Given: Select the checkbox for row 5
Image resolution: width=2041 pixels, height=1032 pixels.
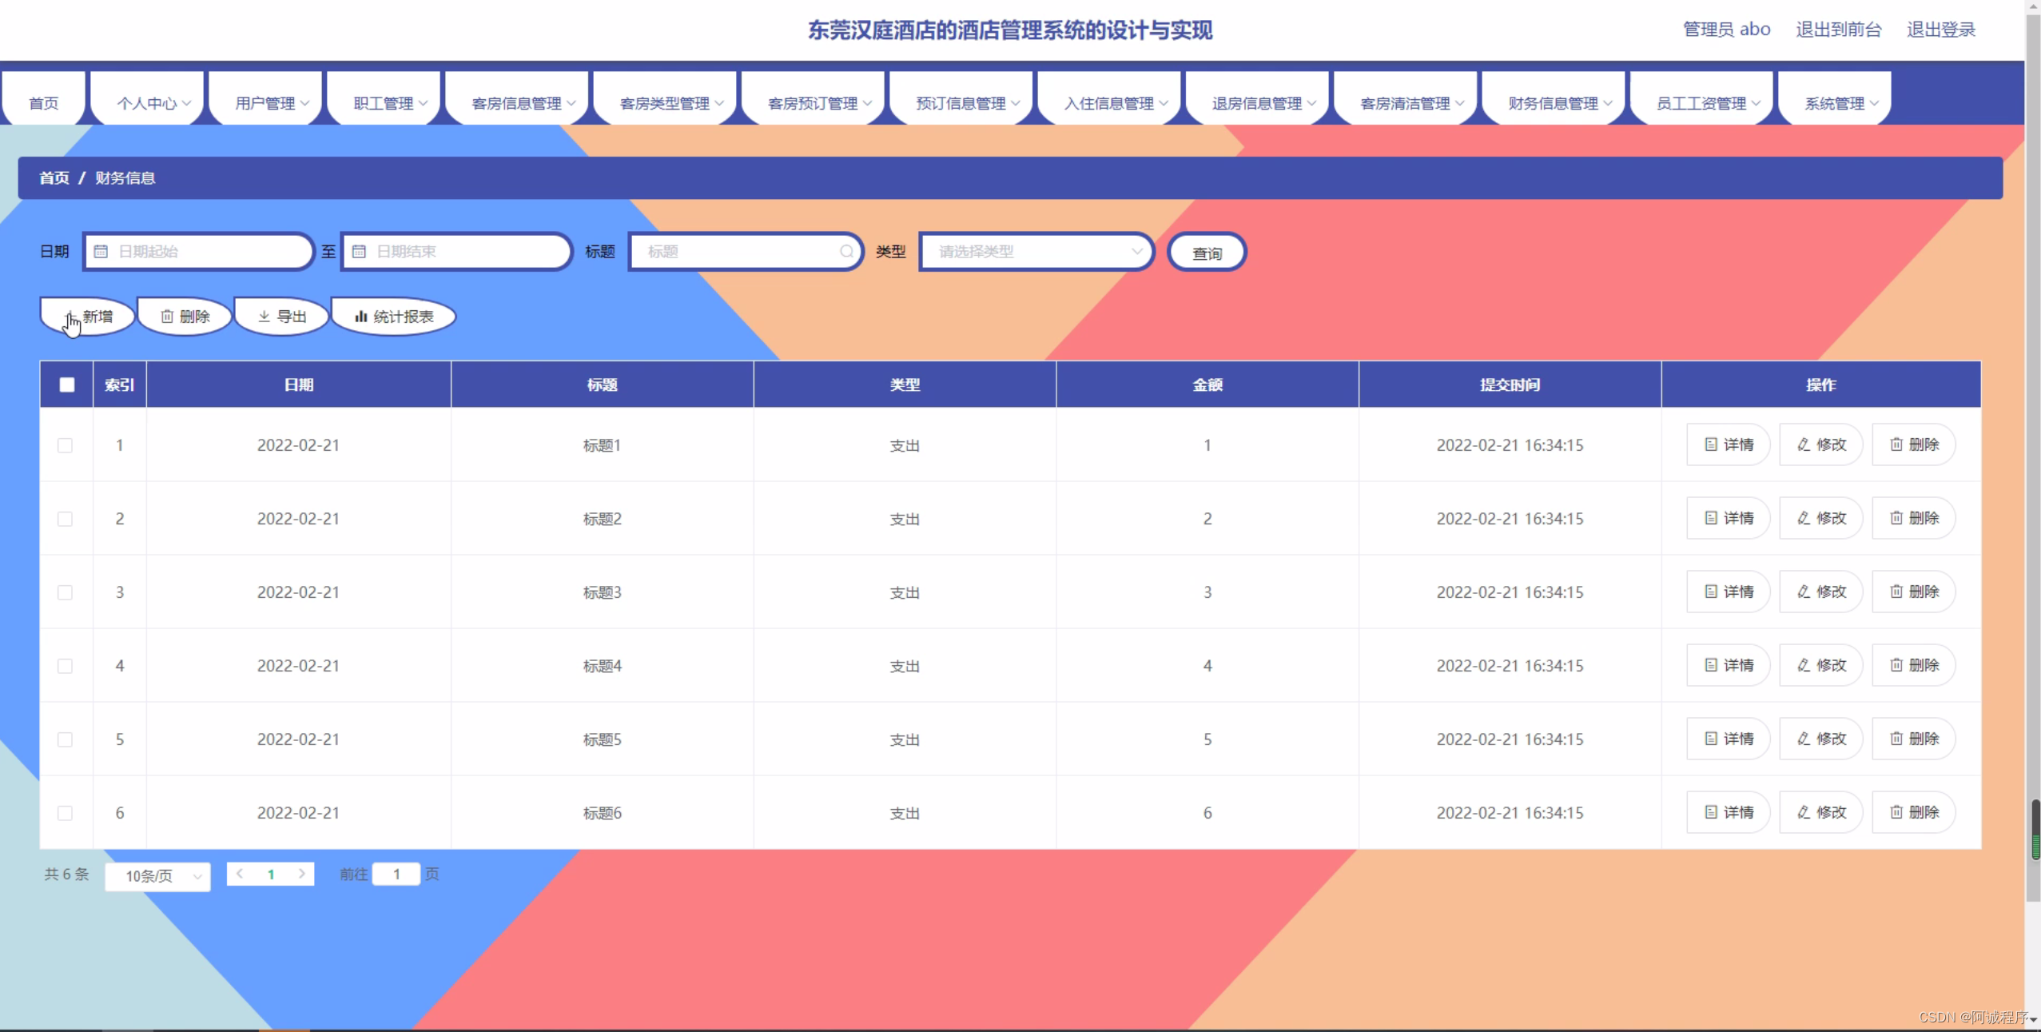Looking at the screenshot, I should [66, 739].
